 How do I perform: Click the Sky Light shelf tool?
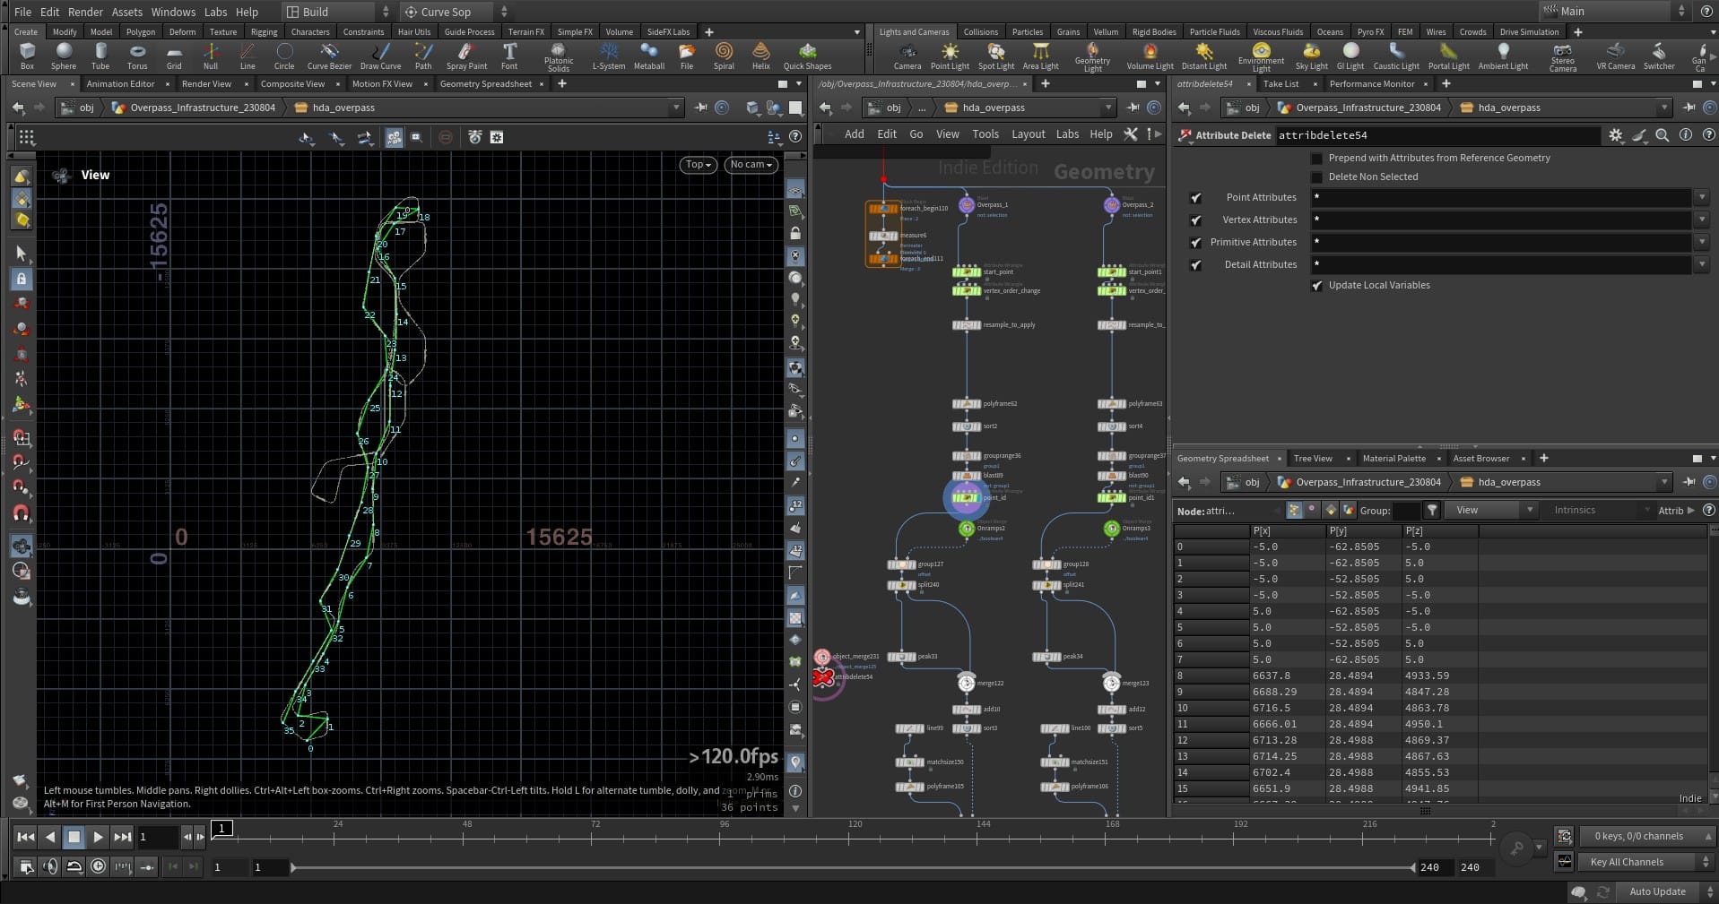[1311, 56]
